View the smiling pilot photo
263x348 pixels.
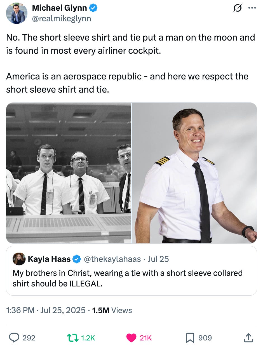click(x=194, y=173)
